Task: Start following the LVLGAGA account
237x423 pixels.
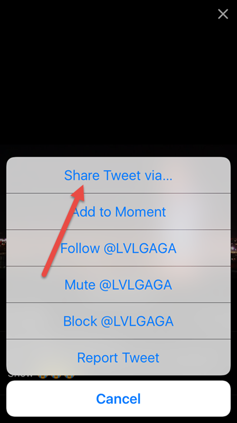Action: [x=118, y=248]
